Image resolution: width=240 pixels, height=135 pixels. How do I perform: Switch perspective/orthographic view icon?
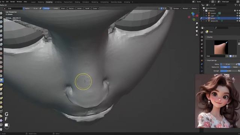[x=196, y=35]
